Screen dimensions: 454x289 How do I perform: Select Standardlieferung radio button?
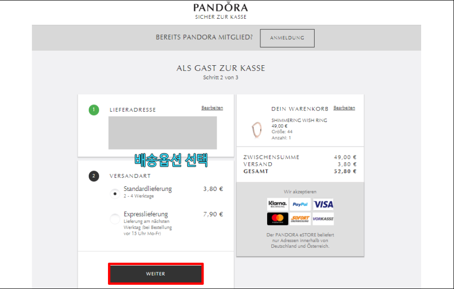pos(115,194)
